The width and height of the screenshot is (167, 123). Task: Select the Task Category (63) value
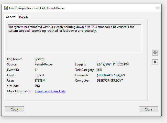(x=99, y=70)
